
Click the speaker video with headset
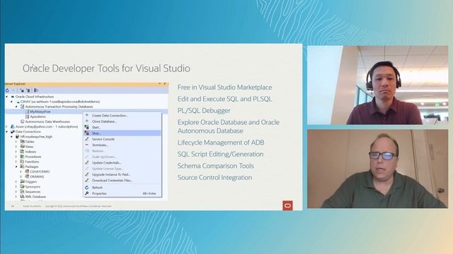377,85
